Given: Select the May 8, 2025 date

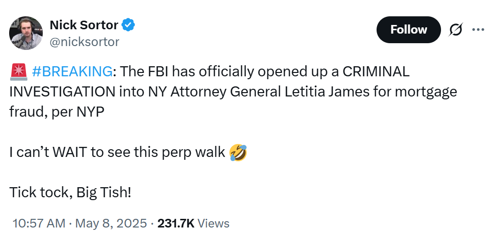Looking at the screenshot, I should 111,223.
